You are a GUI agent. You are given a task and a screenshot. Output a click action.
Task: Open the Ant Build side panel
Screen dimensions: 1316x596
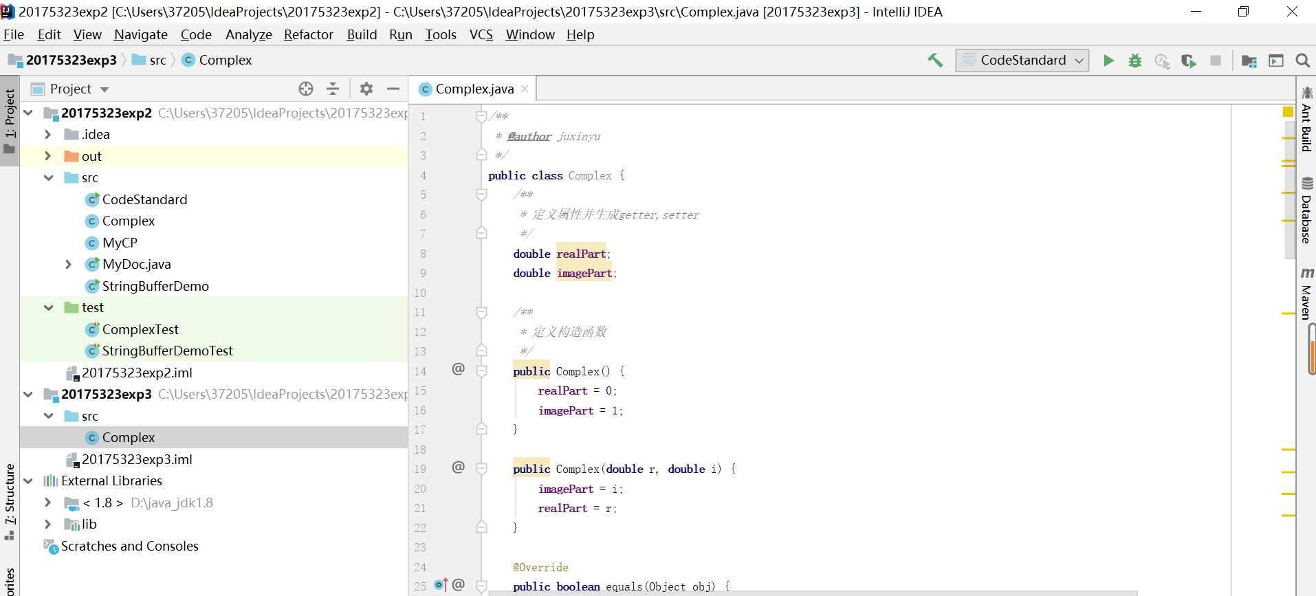pyautogui.click(x=1306, y=119)
